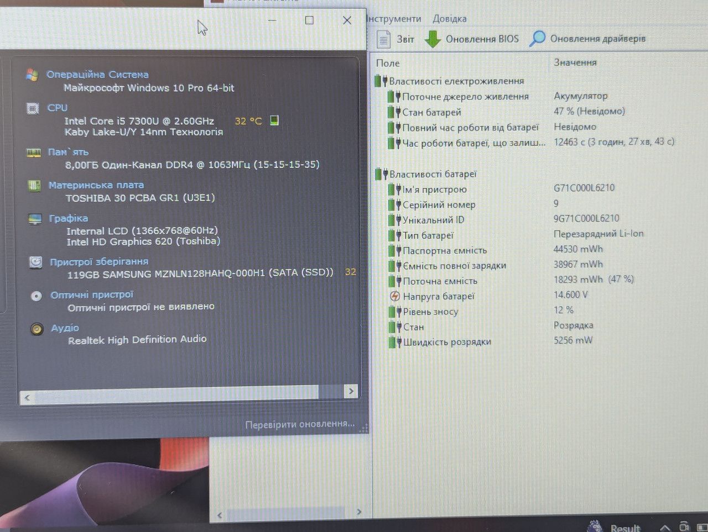
Task: Click the Аудіо speaker icon
Action: (x=37, y=329)
